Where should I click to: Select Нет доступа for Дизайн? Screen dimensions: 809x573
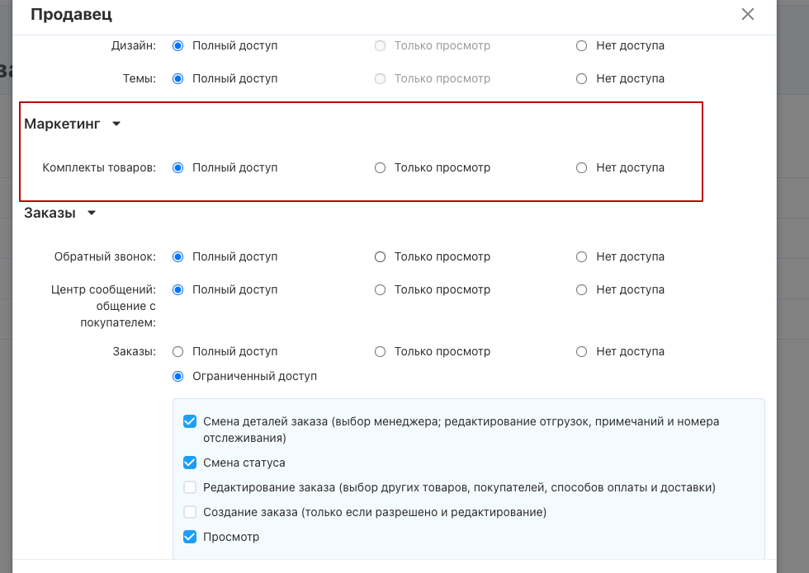point(581,46)
